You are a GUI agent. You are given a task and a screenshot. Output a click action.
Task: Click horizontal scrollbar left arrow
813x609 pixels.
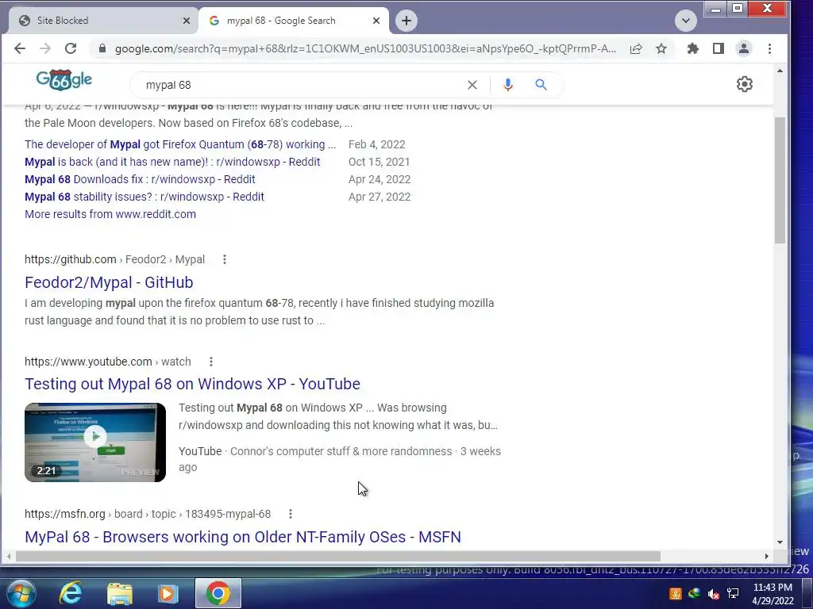click(x=8, y=556)
